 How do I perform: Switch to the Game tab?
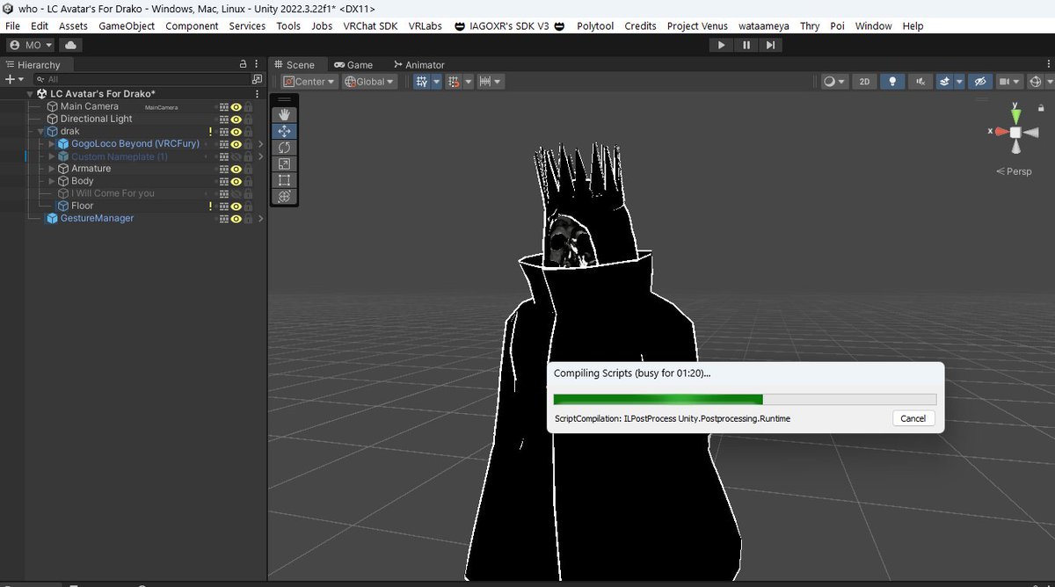coord(353,65)
